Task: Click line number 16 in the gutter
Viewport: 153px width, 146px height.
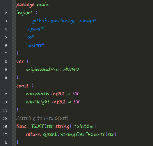Action: 5,127
